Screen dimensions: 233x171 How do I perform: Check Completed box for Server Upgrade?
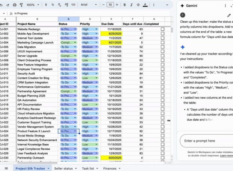point(162,56)
